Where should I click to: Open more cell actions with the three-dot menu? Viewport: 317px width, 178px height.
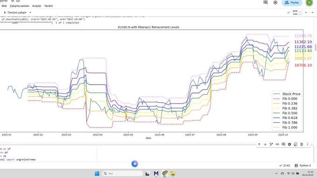point(308,145)
